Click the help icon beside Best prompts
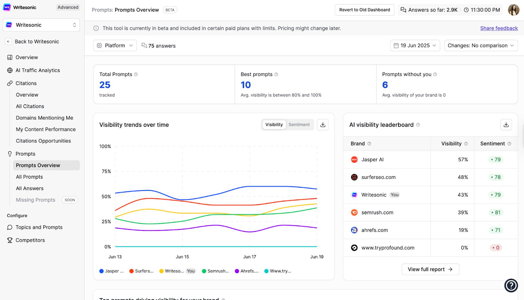The height and width of the screenshot is (300, 524). [x=276, y=74]
